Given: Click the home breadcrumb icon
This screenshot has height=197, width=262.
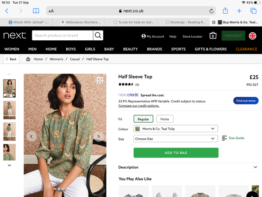Looking at the screenshot, I should pos(28,59).
